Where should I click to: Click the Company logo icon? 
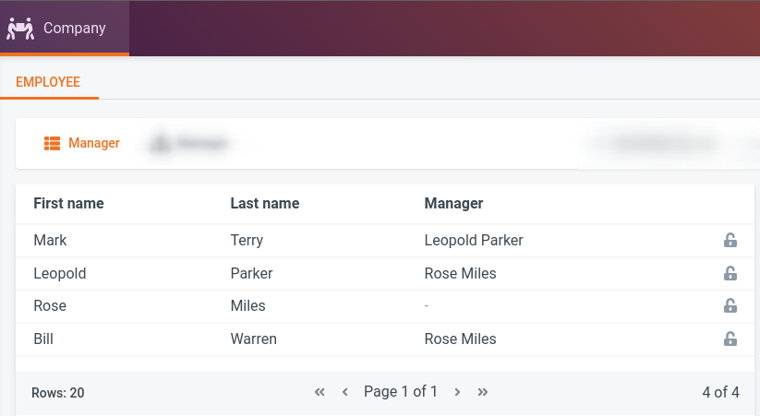pos(20,28)
